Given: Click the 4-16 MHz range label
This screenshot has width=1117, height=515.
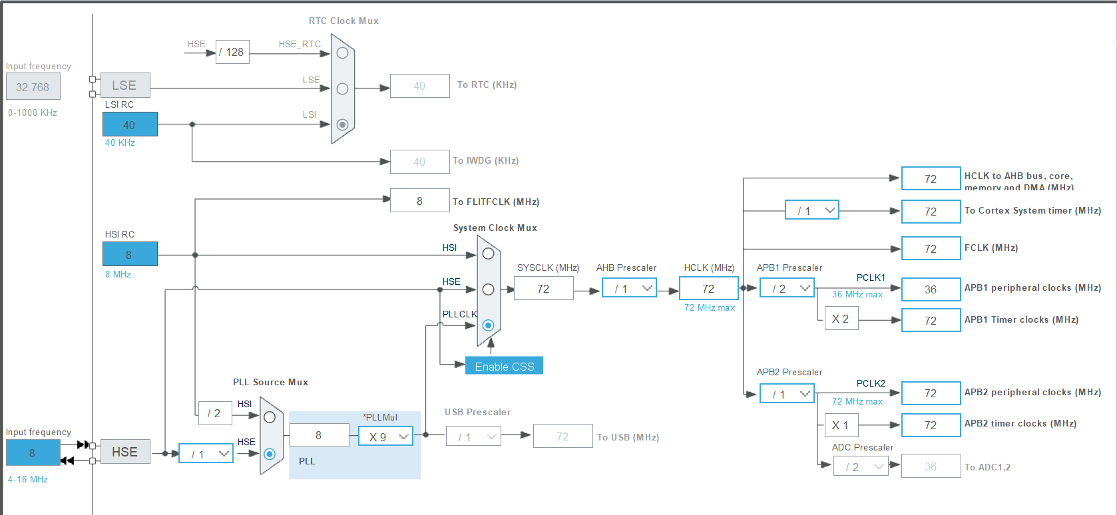Looking at the screenshot, I should coord(28,479).
